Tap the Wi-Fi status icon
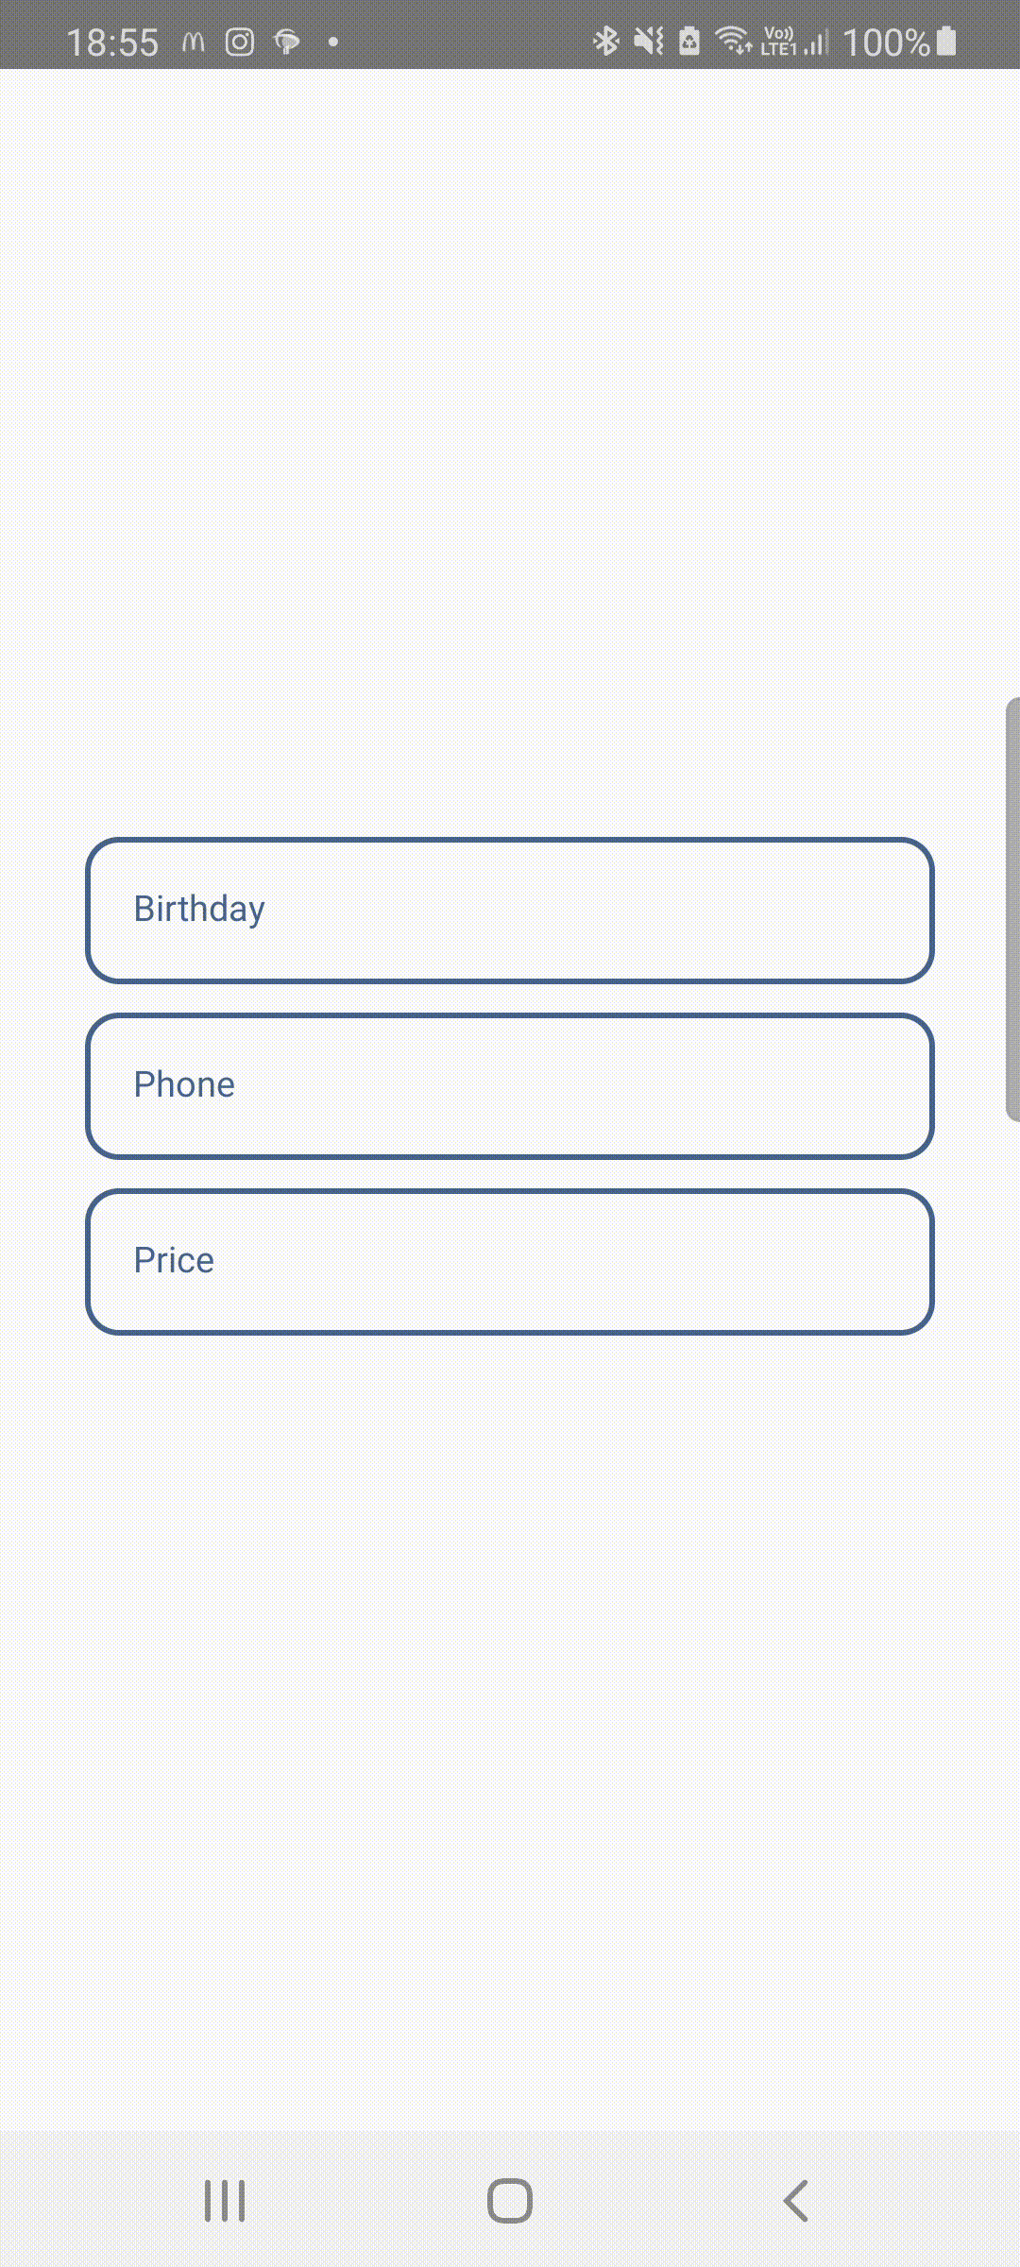1020x2267 pixels. click(x=733, y=41)
